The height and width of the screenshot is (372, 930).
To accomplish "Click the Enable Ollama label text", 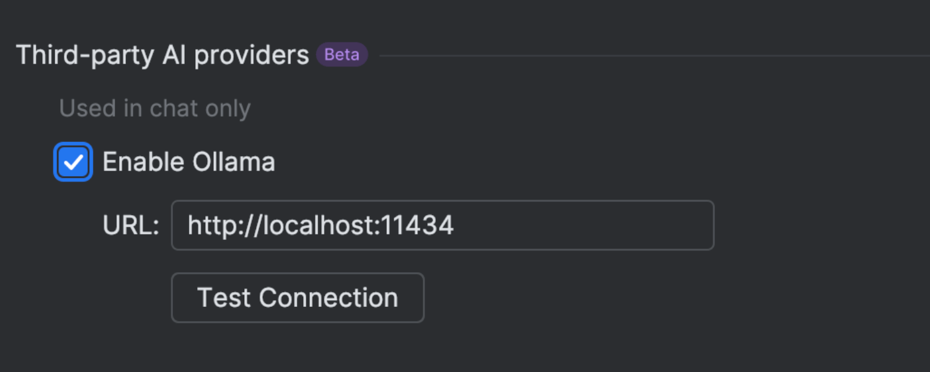I will pos(188,162).
